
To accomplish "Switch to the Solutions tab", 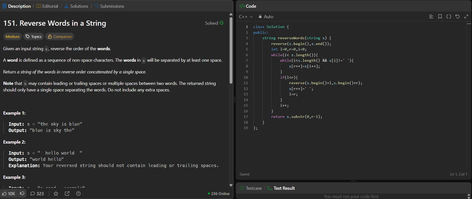I will point(76,6).
